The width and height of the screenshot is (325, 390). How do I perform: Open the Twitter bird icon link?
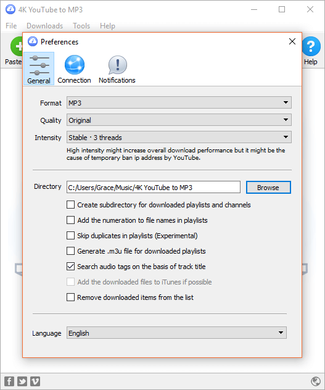[x=22, y=381]
